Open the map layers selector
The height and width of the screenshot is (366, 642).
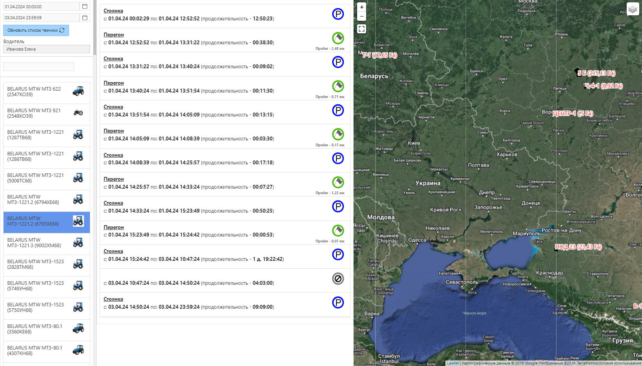(633, 9)
